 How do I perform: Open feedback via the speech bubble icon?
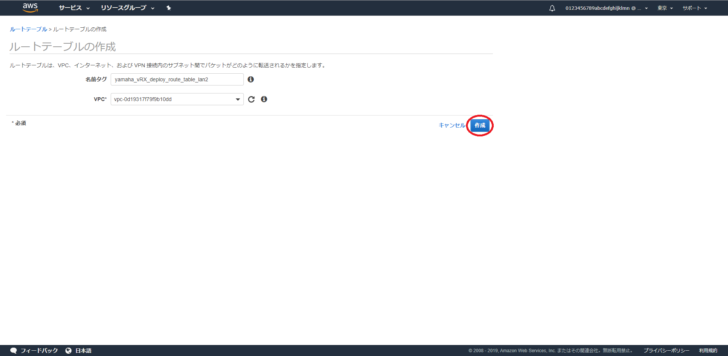(x=14, y=350)
